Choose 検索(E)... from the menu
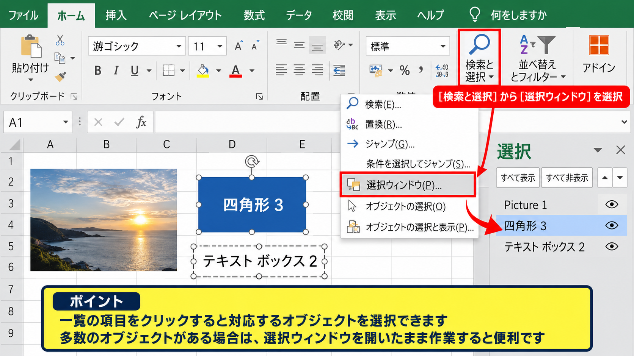634x356 pixels. click(x=410, y=104)
